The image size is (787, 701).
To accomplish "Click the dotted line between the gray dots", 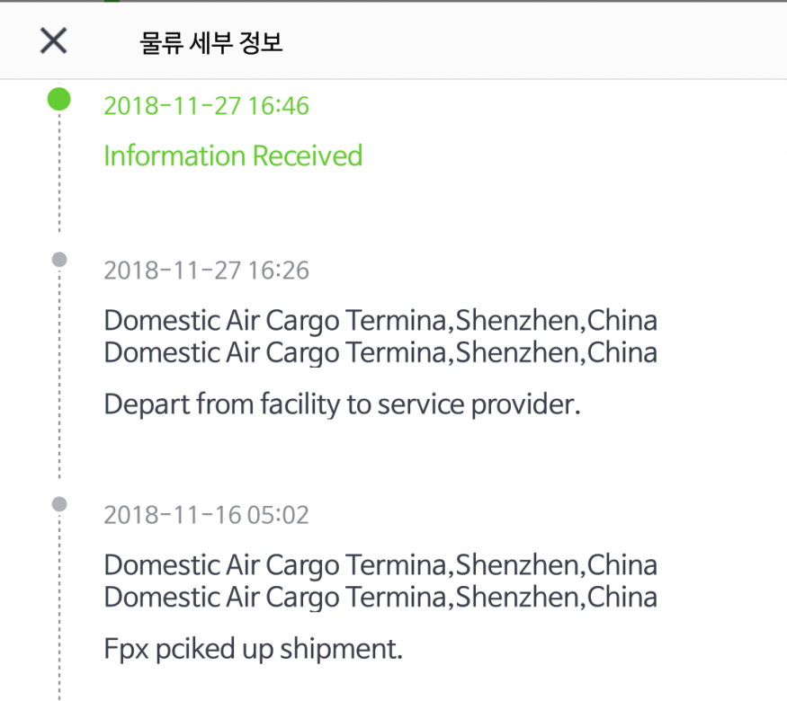I will point(59,377).
